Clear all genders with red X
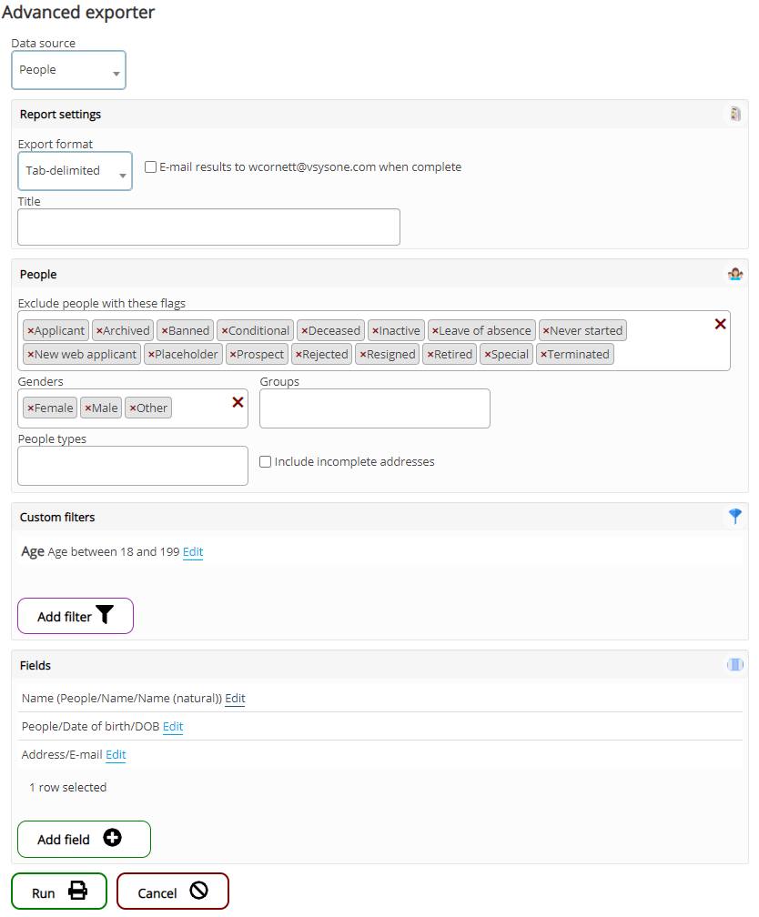The image size is (759, 917). 238,402
